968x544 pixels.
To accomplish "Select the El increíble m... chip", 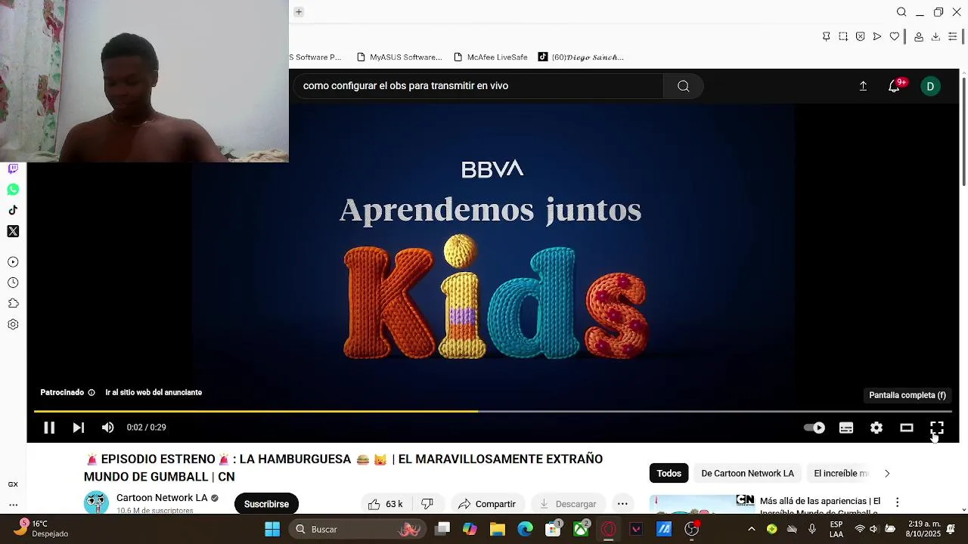I will 840,474.
